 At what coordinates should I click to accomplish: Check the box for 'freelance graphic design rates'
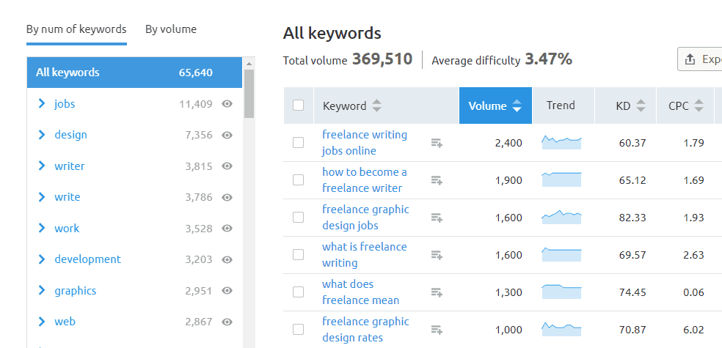(299, 329)
